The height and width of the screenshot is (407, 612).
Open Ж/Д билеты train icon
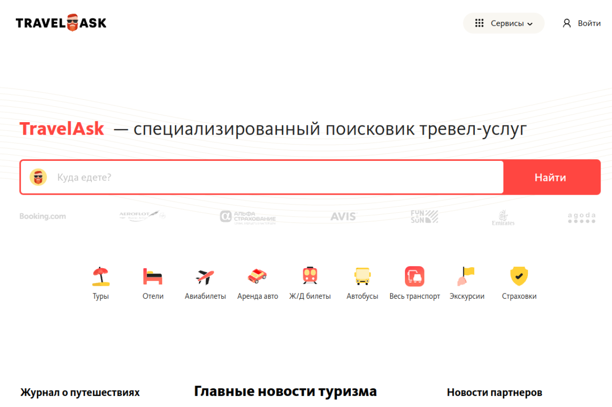point(310,277)
